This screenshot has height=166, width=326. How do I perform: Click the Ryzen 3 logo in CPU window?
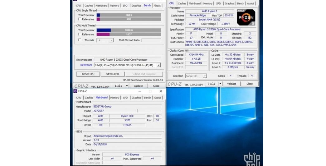coord(246,17)
